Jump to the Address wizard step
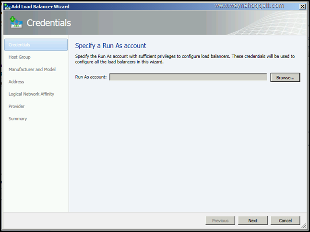 (x=16, y=82)
